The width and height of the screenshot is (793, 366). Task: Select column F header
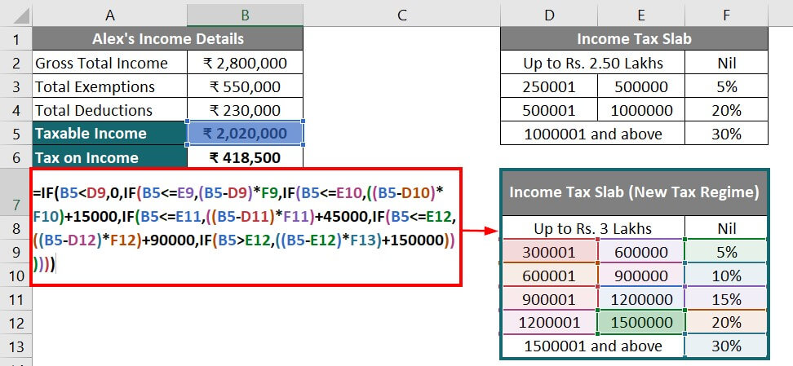click(727, 15)
